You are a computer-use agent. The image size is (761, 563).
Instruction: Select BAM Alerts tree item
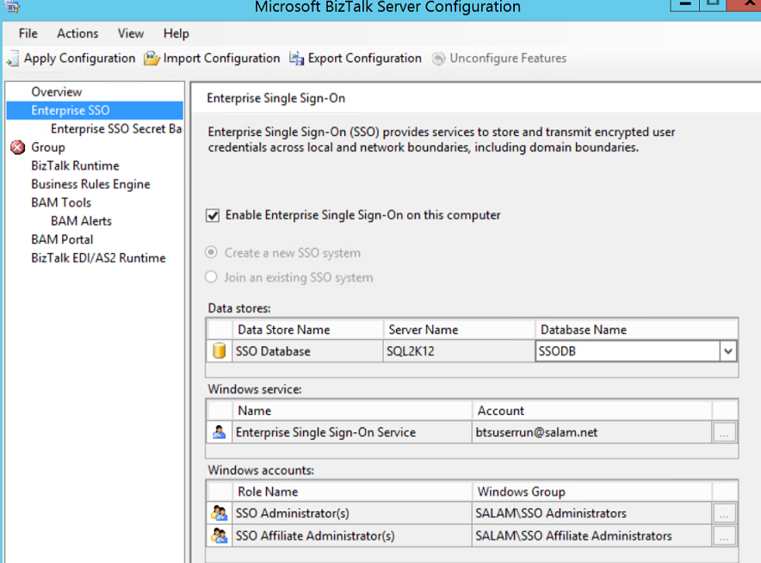click(x=81, y=221)
